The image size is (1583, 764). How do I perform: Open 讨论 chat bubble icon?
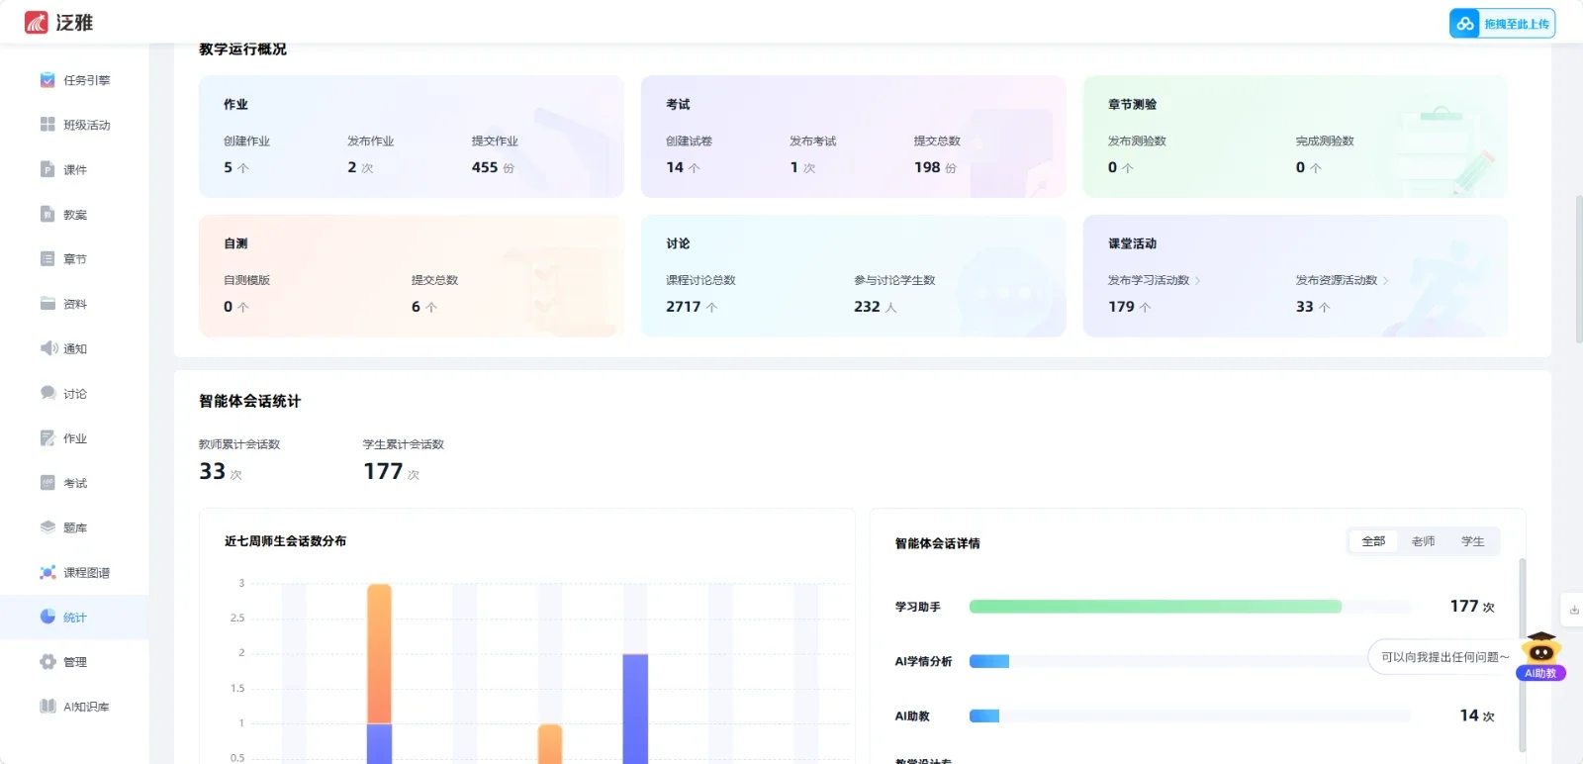click(47, 393)
